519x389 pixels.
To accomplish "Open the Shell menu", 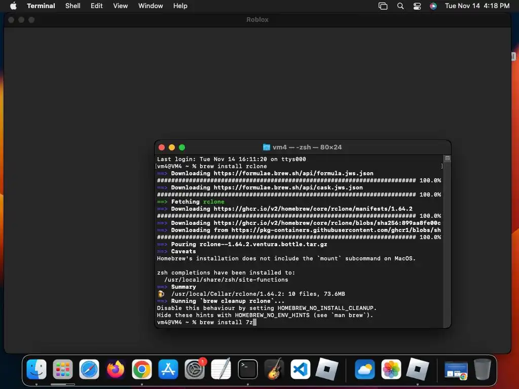I will (73, 6).
